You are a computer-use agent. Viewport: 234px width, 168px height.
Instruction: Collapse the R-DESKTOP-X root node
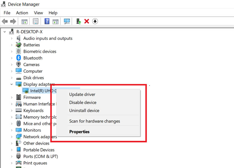5,32
